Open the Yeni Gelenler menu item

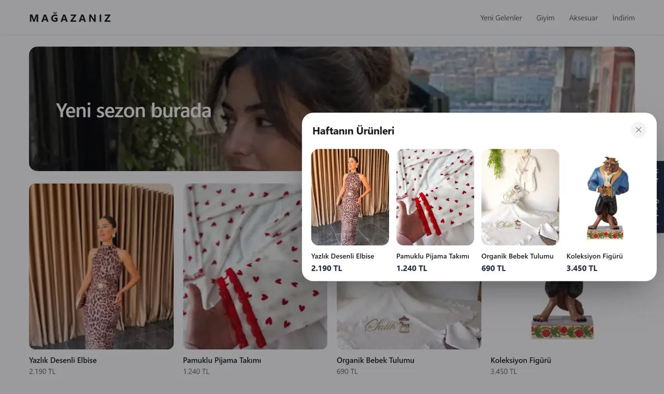[x=501, y=18]
